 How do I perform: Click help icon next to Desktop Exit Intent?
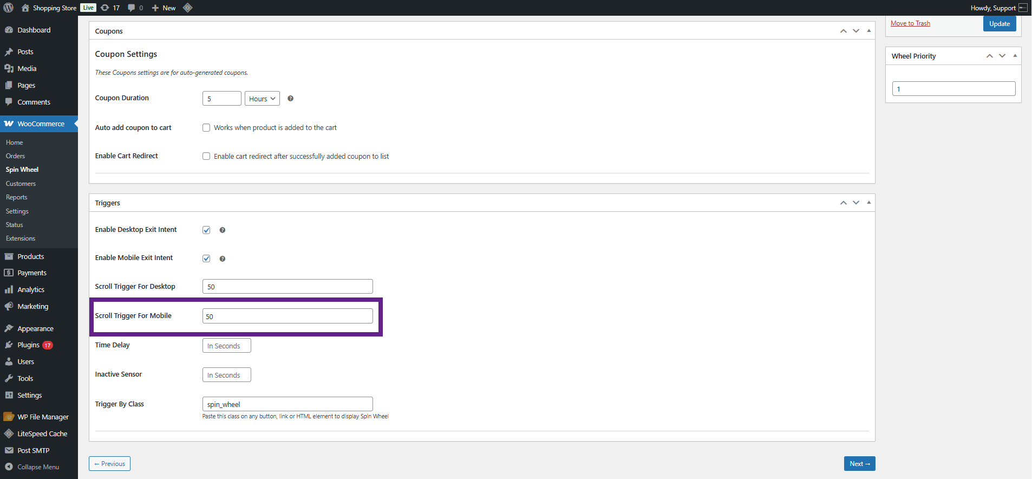222,230
